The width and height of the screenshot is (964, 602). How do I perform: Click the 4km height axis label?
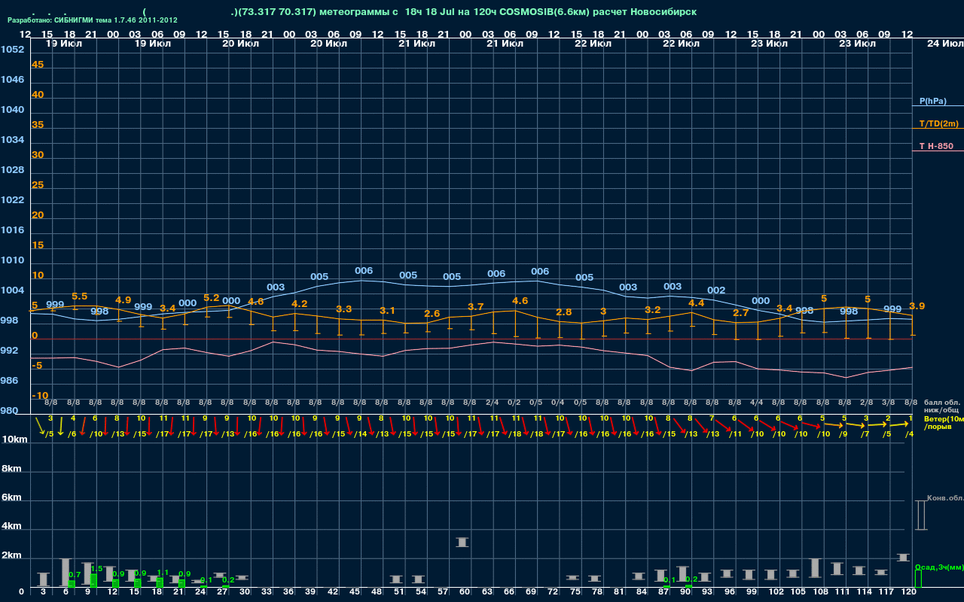pyautogui.click(x=11, y=527)
